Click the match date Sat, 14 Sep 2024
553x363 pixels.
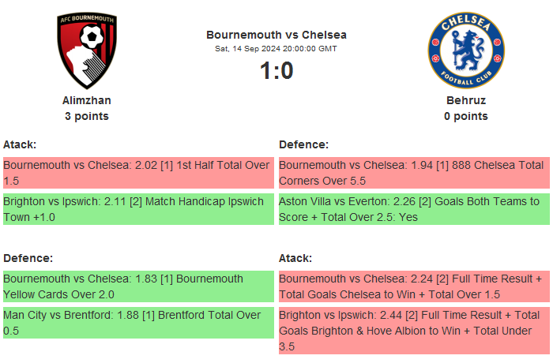tap(276, 49)
